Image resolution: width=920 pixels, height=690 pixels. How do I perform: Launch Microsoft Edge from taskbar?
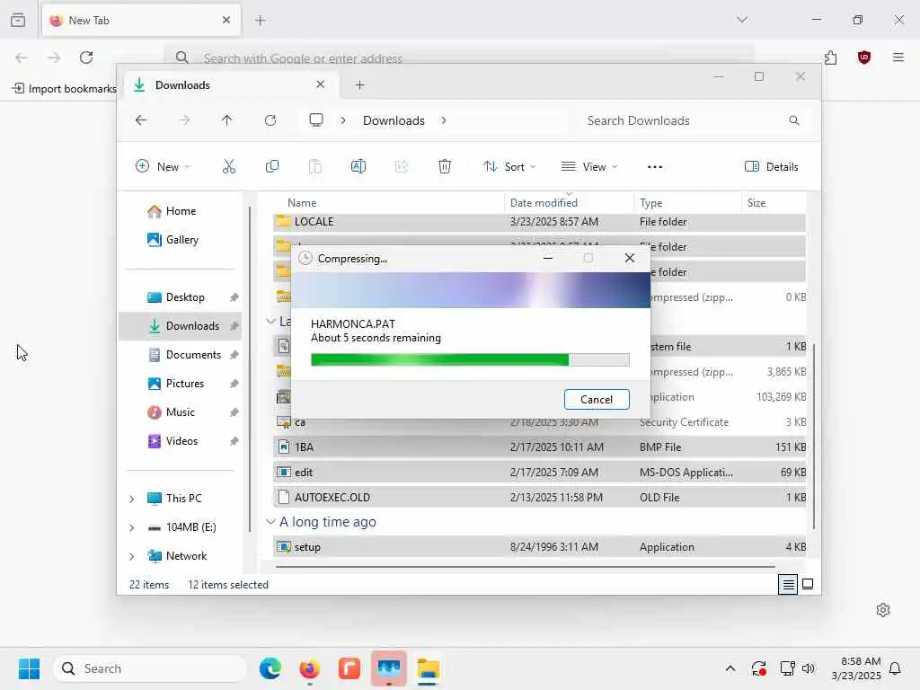tap(270, 668)
